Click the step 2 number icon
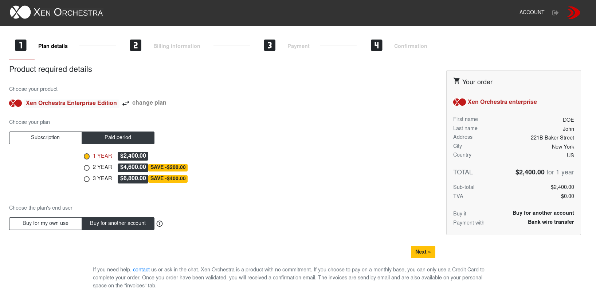This screenshot has height=307, width=596. 136,45
